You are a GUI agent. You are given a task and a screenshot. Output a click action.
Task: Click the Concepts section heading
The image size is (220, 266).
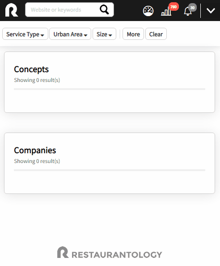31,69
